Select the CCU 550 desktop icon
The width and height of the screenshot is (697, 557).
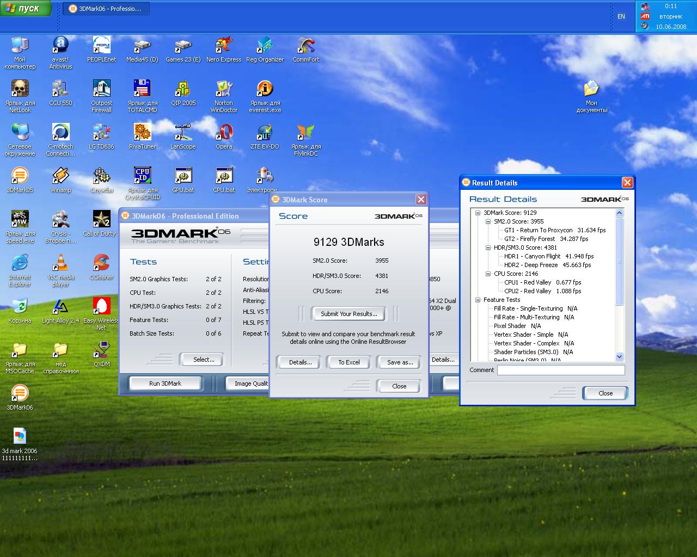(60, 93)
